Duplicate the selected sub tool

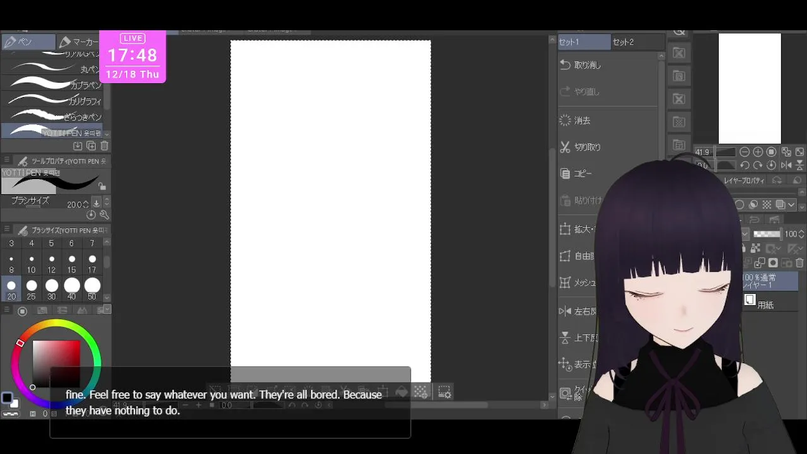coord(91,146)
